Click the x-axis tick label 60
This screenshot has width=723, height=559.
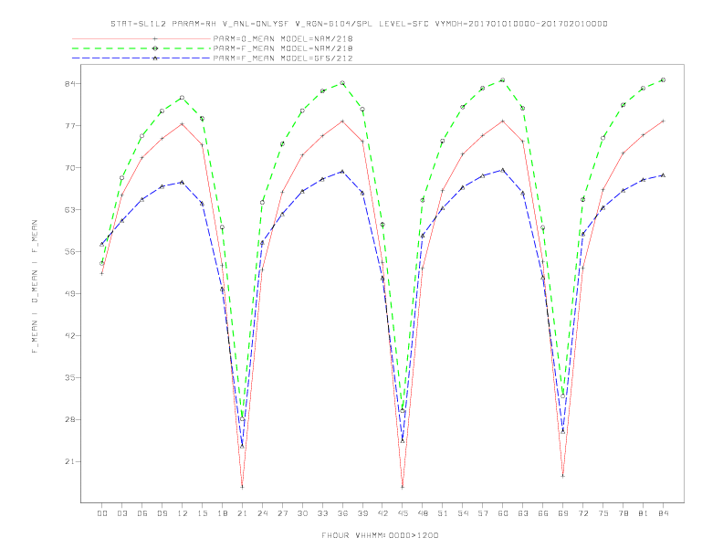tap(503, 513)
